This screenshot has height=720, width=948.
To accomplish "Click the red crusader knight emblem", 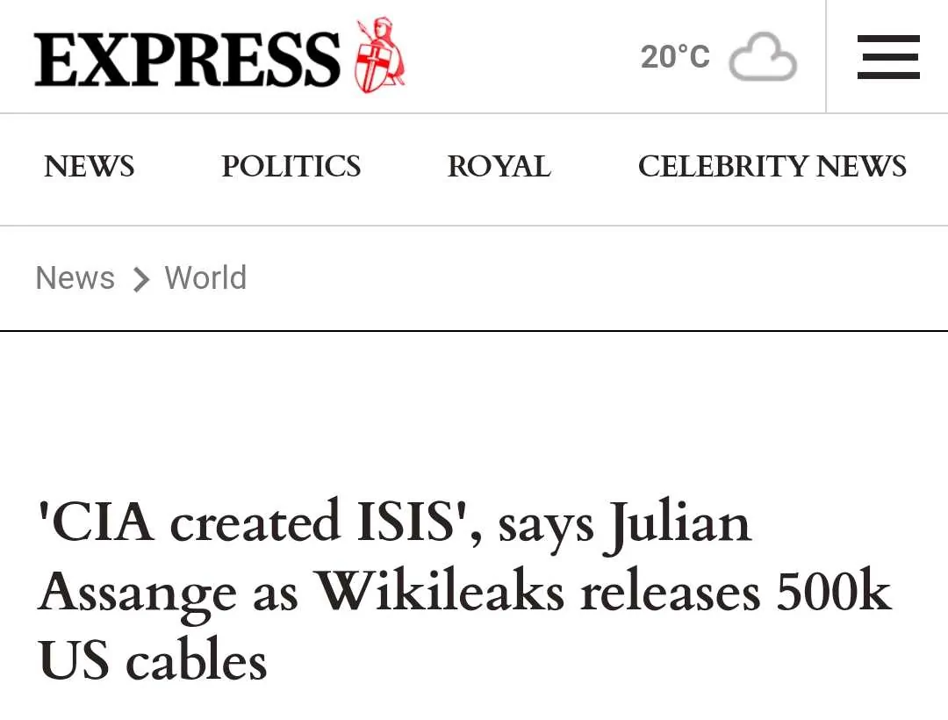I will click(x=378, y=56).
